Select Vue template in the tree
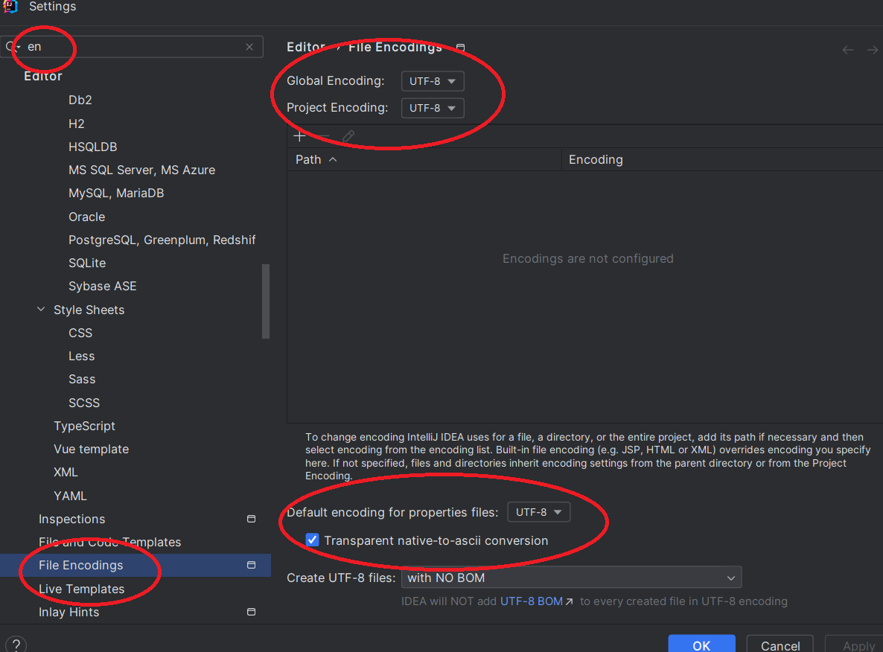This screenshot has width=883, height=652. coord(91,450)
